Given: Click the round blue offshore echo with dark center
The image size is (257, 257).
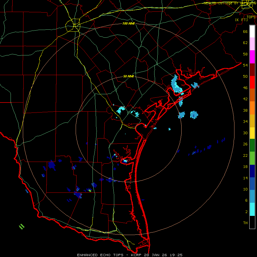Looking at the screenshot, I should point(194,115).
